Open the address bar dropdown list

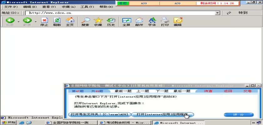pos(218,13)
